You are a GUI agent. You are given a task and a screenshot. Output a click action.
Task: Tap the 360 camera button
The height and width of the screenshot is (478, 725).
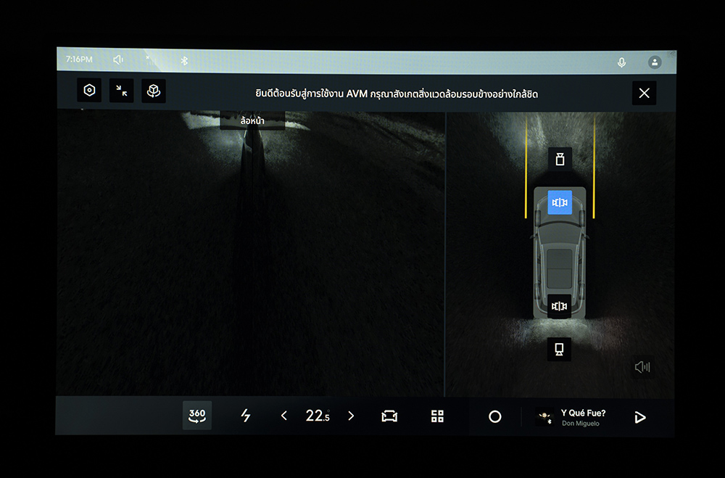coord(197,416)
